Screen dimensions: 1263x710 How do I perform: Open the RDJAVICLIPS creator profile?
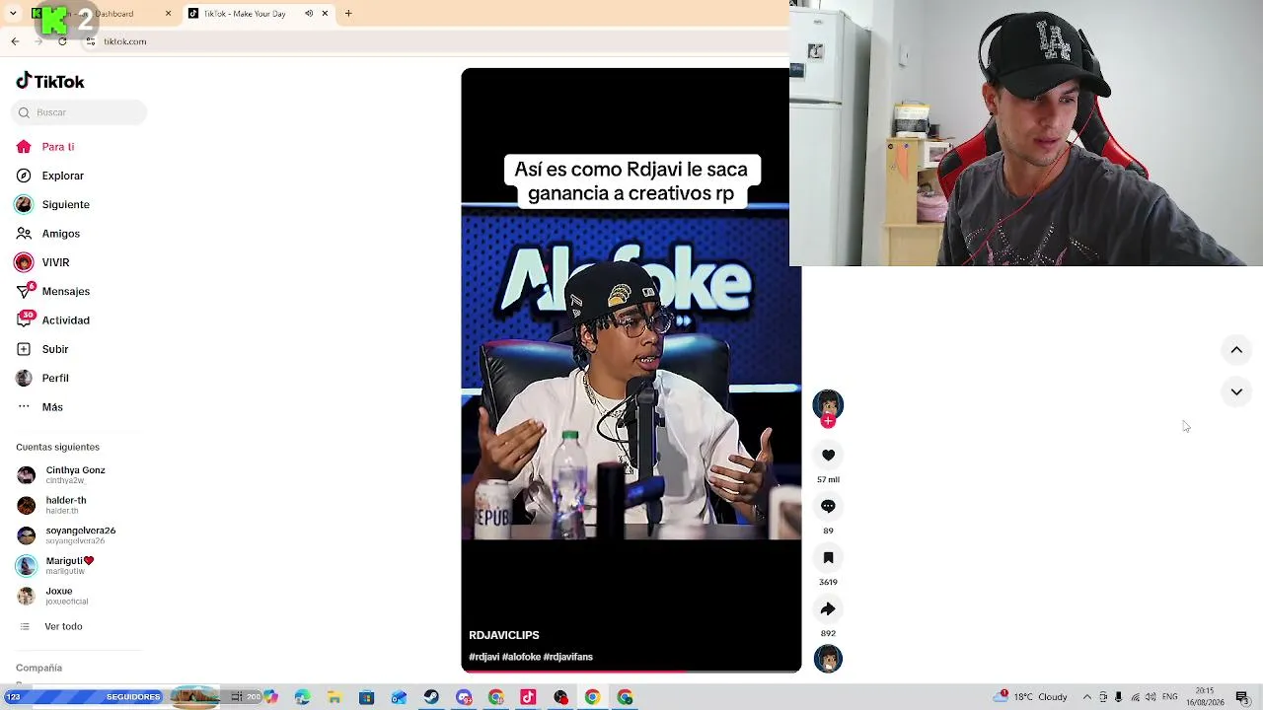click(504, 635)
